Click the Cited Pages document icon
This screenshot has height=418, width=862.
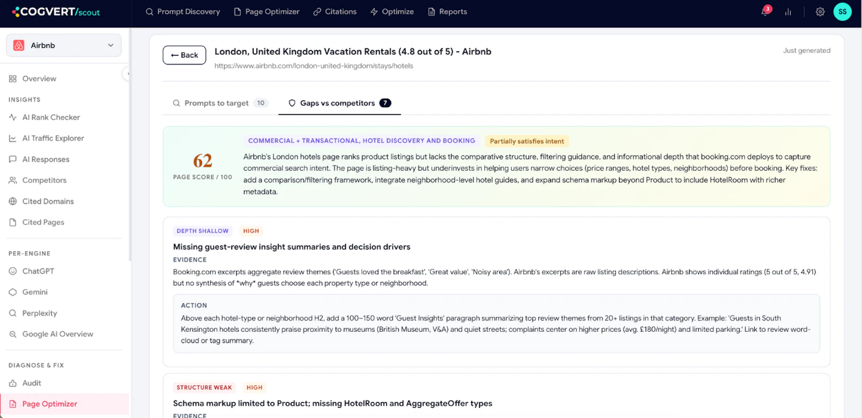coord(13,222)
